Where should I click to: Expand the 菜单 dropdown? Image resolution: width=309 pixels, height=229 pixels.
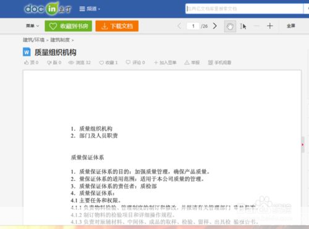click(32, 26)
